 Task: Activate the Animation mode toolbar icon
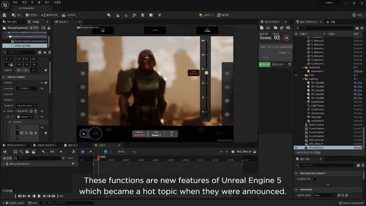[x=160, y=15]
